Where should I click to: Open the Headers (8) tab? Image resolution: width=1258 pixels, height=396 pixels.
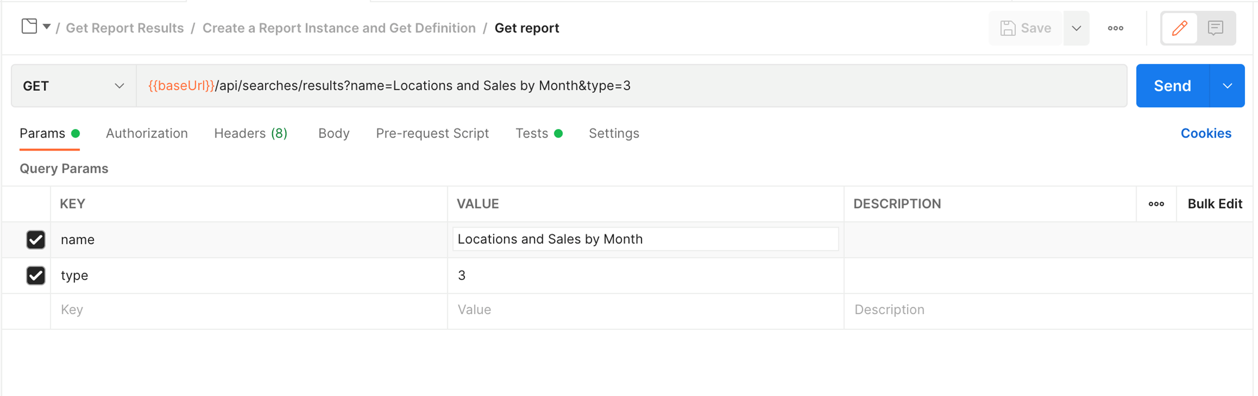click(x=250, y=133)
